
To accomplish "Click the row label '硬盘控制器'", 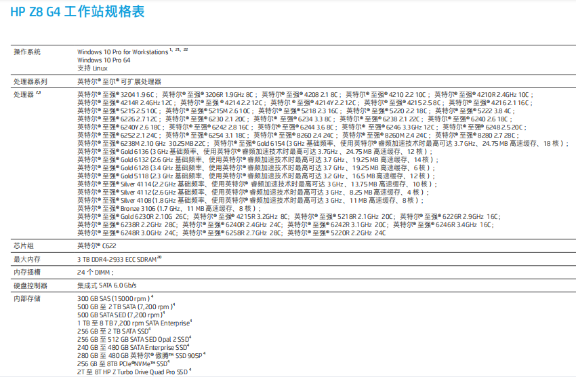I will [x=30, y=285].
